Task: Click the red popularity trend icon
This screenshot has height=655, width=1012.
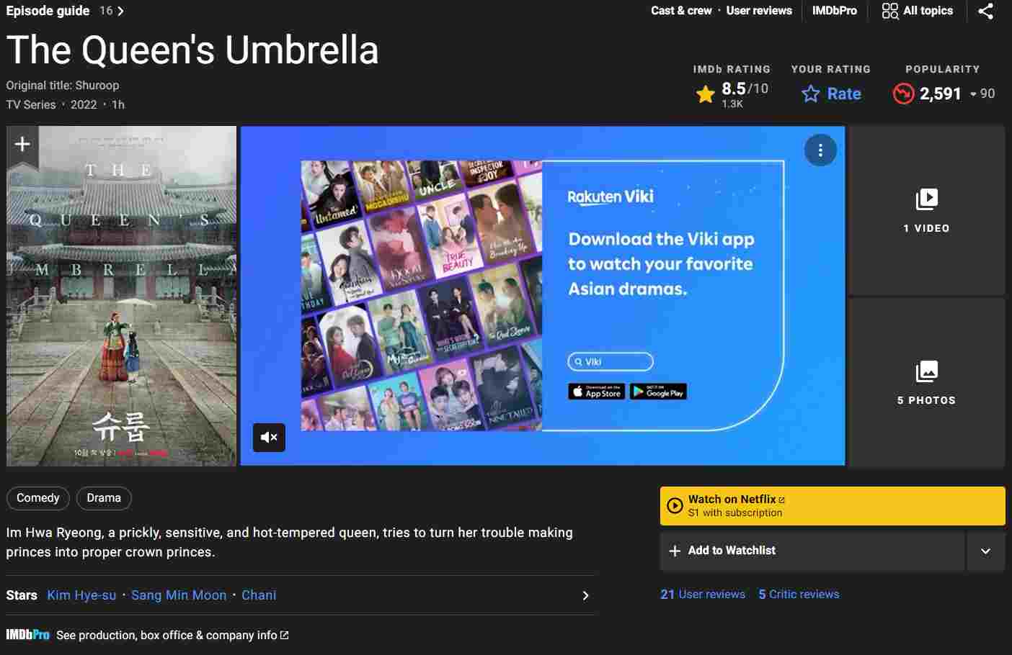Action: 903,94
